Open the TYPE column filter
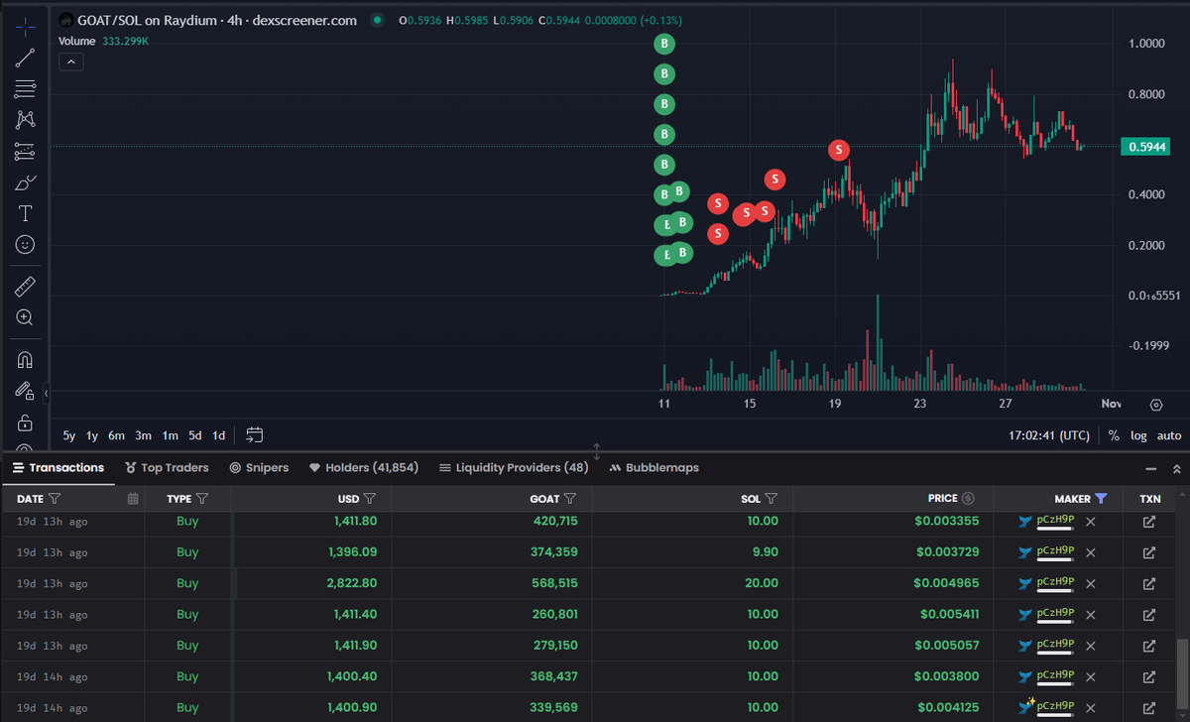The height and width of the screenshot is (722, 1190). pos(202,499)
